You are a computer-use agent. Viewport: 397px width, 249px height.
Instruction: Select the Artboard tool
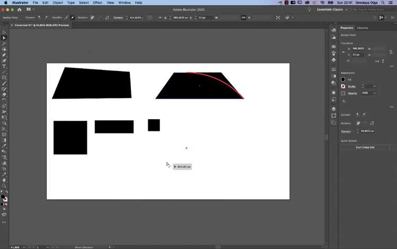pyautogui.click(x=4, y=168)
